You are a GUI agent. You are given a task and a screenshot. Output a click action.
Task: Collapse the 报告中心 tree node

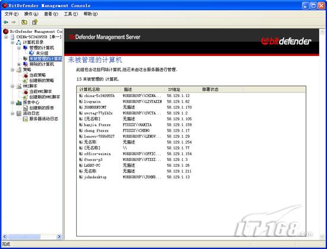[x=12, y=102]
